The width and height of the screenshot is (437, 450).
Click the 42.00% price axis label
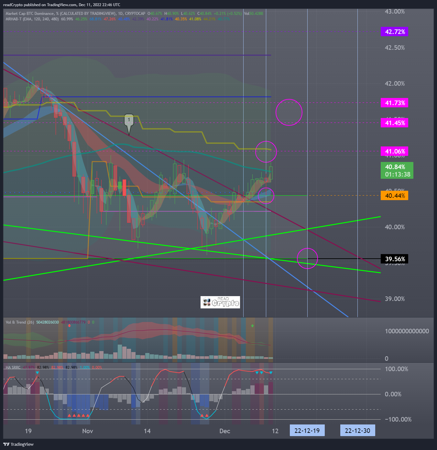(x=395, y=84)
